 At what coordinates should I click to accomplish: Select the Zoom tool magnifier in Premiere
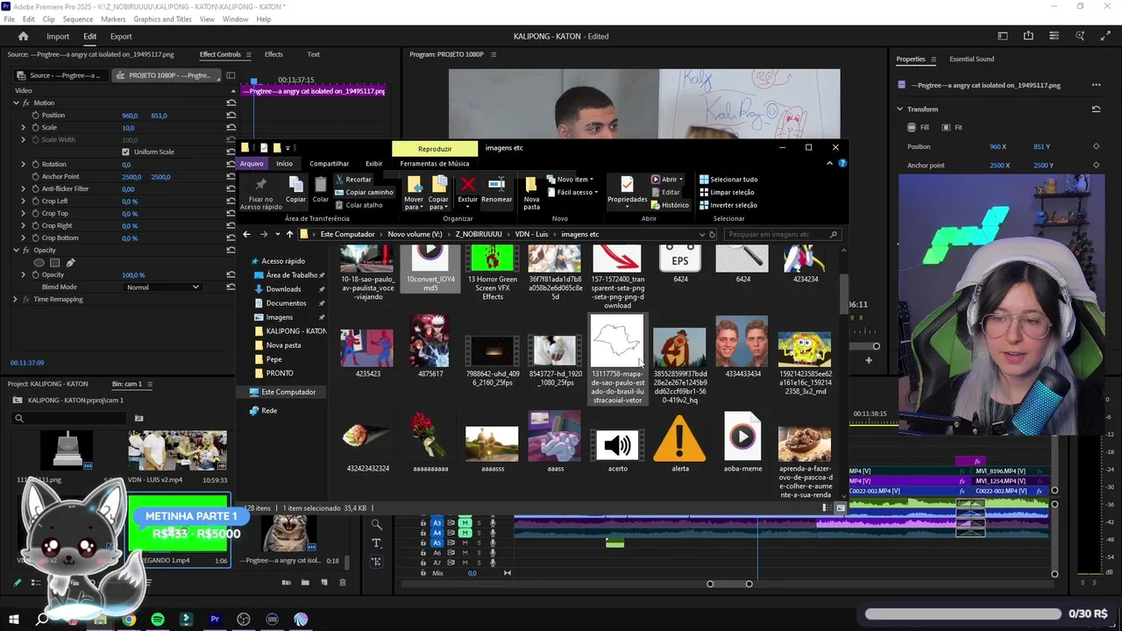tap(376, 524)
